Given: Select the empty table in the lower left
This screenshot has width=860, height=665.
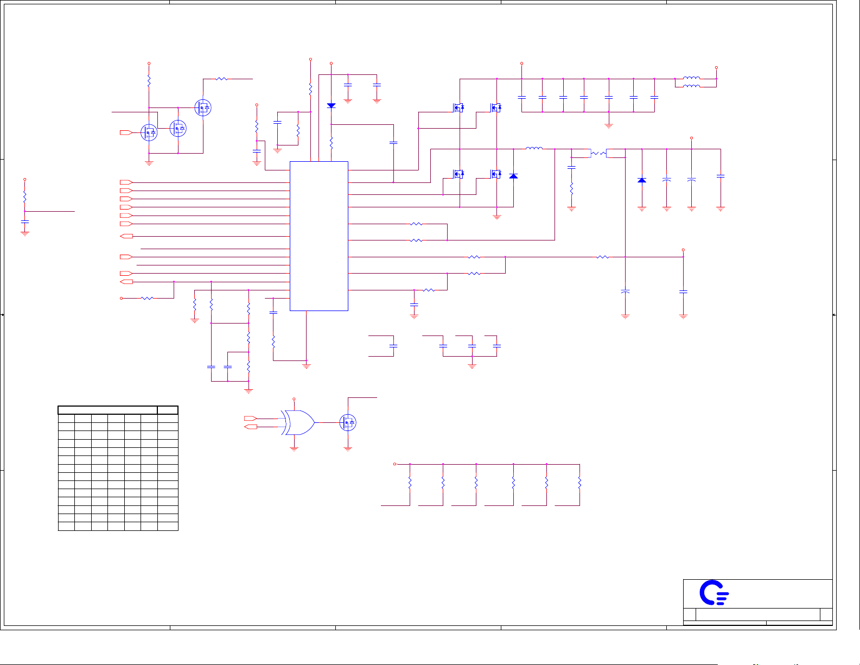Looking at the screenshot, I should pyautogui.click(x=118, y=468).
